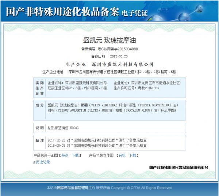Click the ingredient PERSEA GRATISSIMA 油

153,105
